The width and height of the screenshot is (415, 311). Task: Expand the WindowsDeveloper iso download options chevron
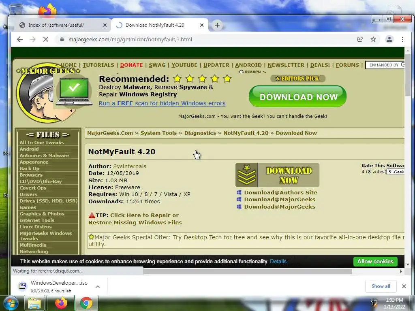[x=98, y=286]
